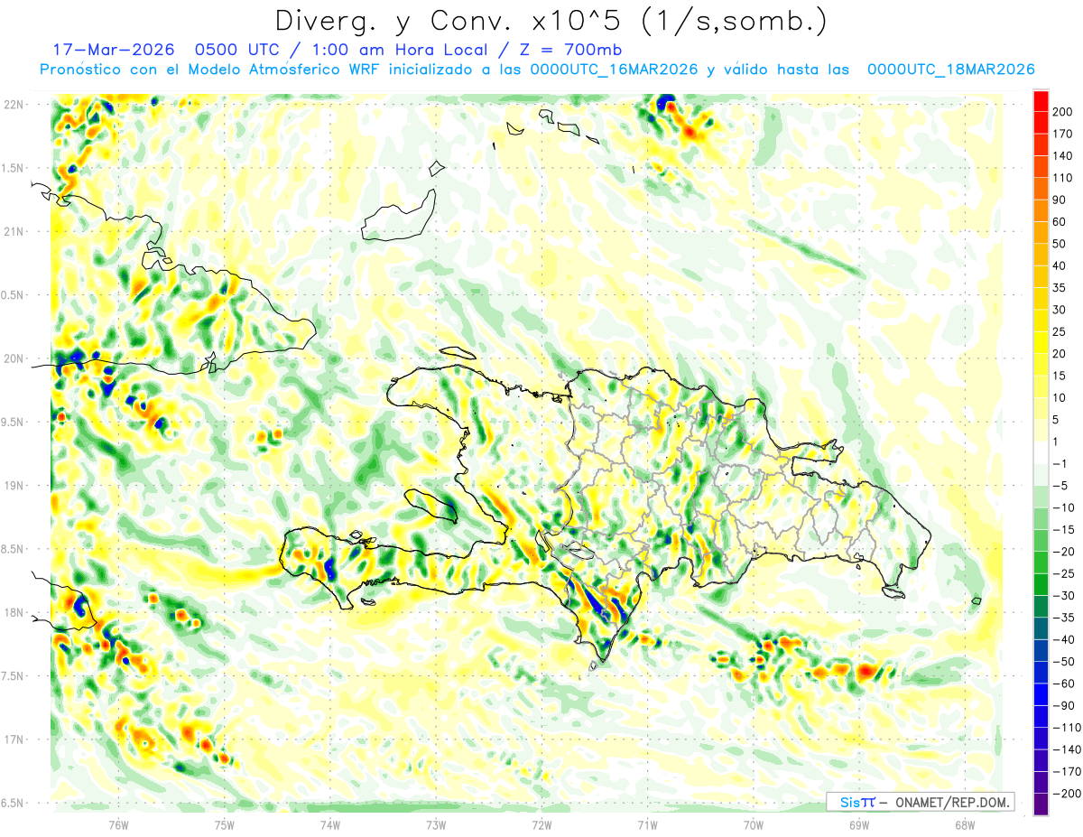
Task: Click the longitude label '76W'
Action: (x=118, y=825)
